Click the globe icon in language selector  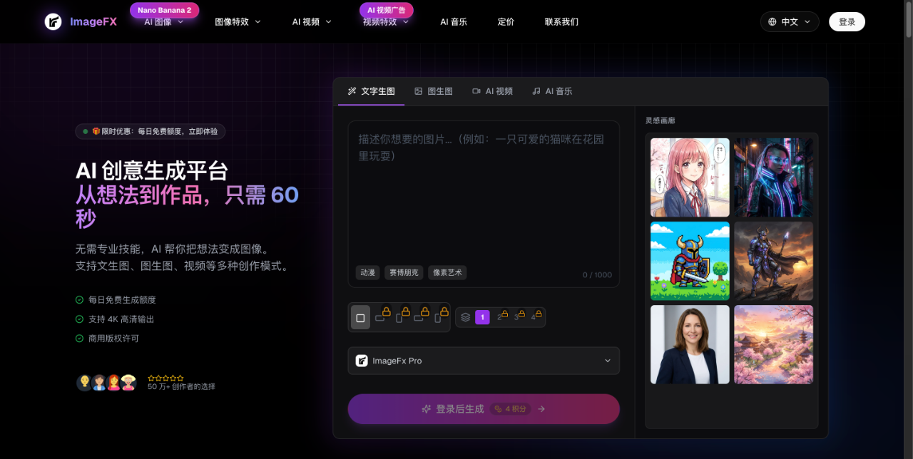(772, 22)
